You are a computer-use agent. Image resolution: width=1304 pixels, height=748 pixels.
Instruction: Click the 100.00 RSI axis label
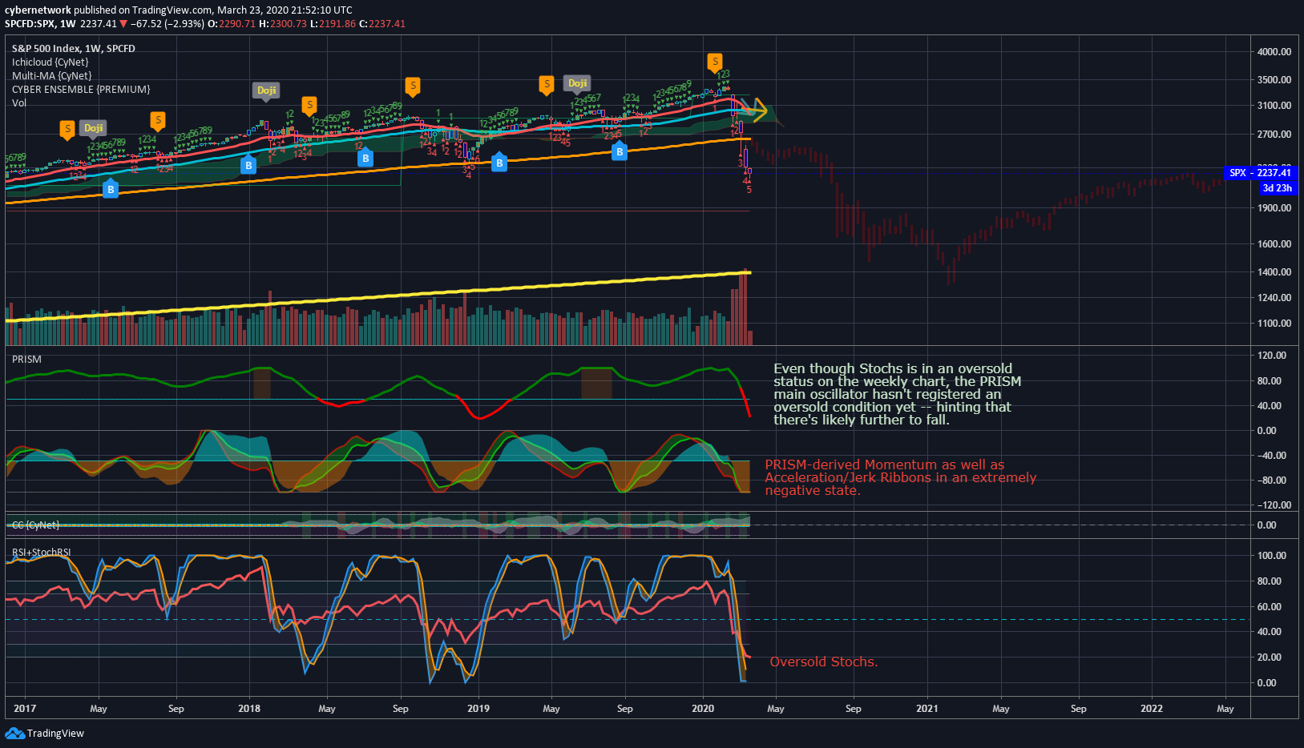[x=1272, y=556]
